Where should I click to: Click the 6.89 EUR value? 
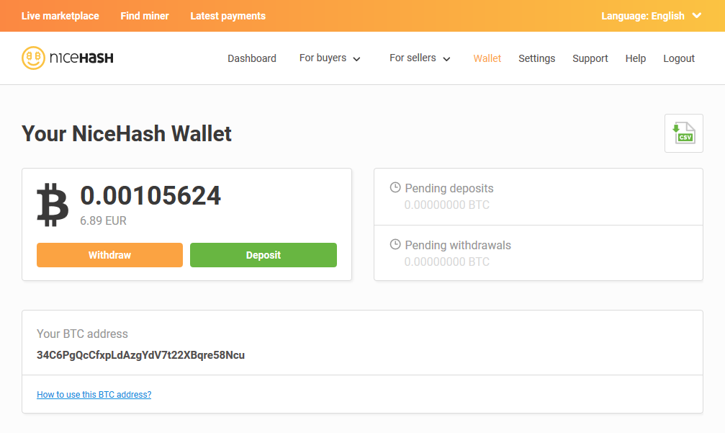tap(103, 220)
